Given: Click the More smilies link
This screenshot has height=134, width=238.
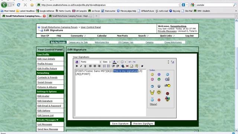Looking at the screenshot, I should pos(153,104).
